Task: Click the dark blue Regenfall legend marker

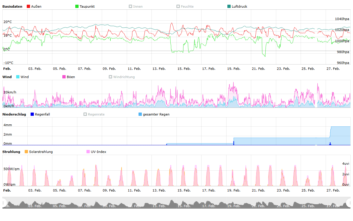Action: coord(32,114)
